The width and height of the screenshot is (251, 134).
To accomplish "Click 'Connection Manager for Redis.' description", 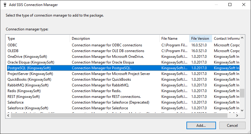I will click(x=97, y=91).
